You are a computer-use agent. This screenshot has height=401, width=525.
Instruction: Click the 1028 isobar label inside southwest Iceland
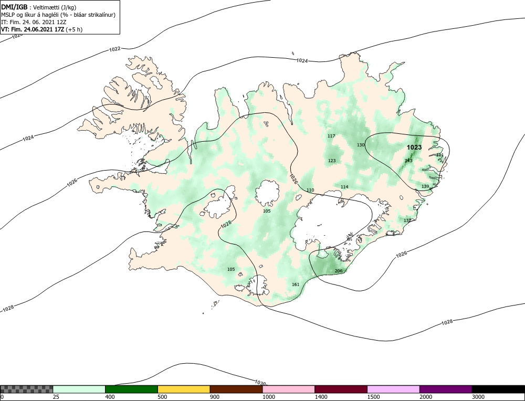point(226,225)
